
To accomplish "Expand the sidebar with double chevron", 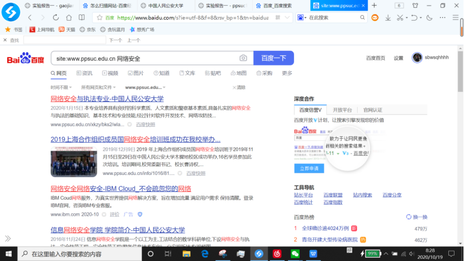I will pos(8,238).
